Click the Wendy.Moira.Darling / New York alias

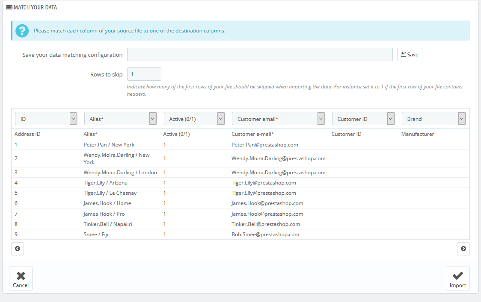tap(116, 158)
